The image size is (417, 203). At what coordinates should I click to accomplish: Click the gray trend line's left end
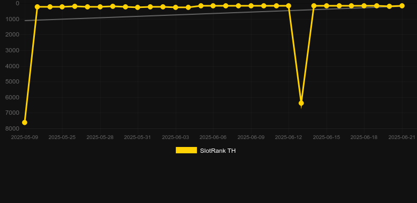coord(25,21)
